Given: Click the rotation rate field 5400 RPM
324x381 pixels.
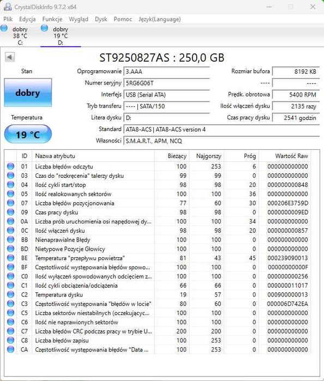Looking at the screenshot, I should (x=296, y=94).
